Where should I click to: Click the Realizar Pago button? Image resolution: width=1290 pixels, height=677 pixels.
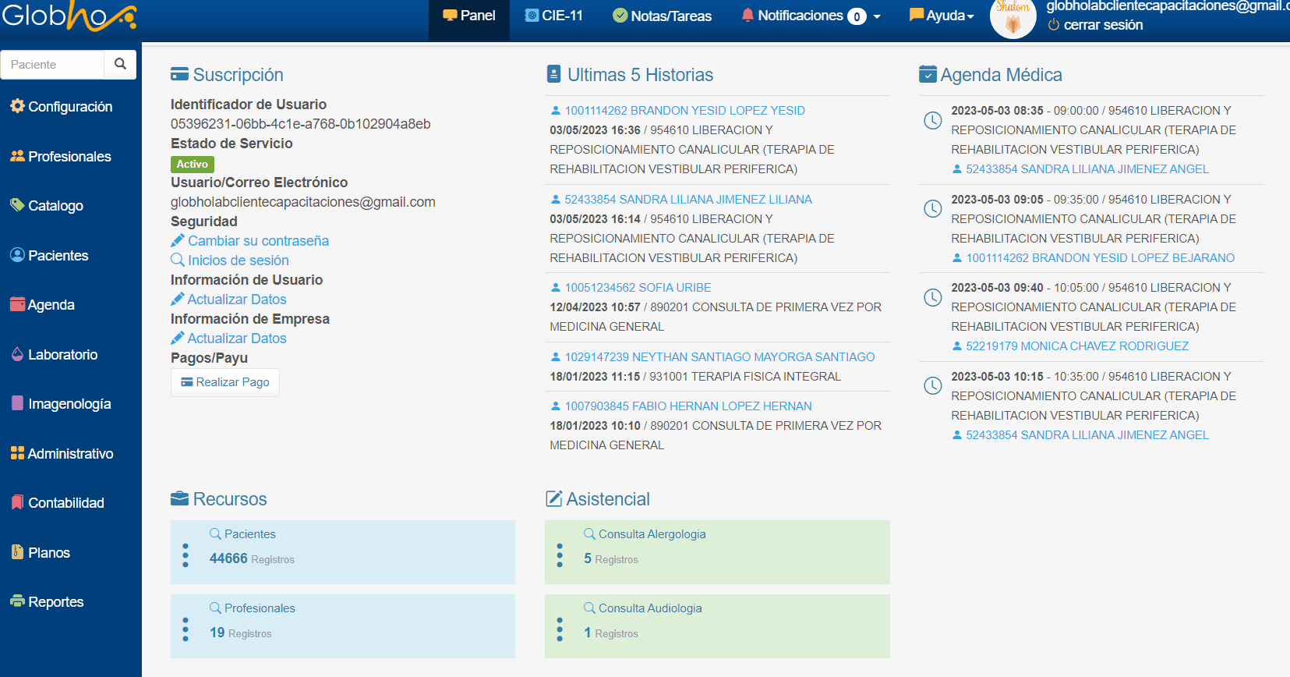(x=225, y=382)
